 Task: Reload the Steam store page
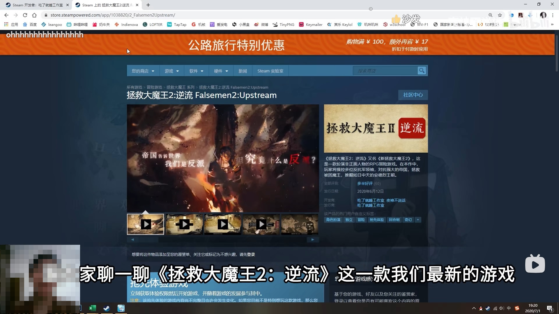(x=25, y=15)
